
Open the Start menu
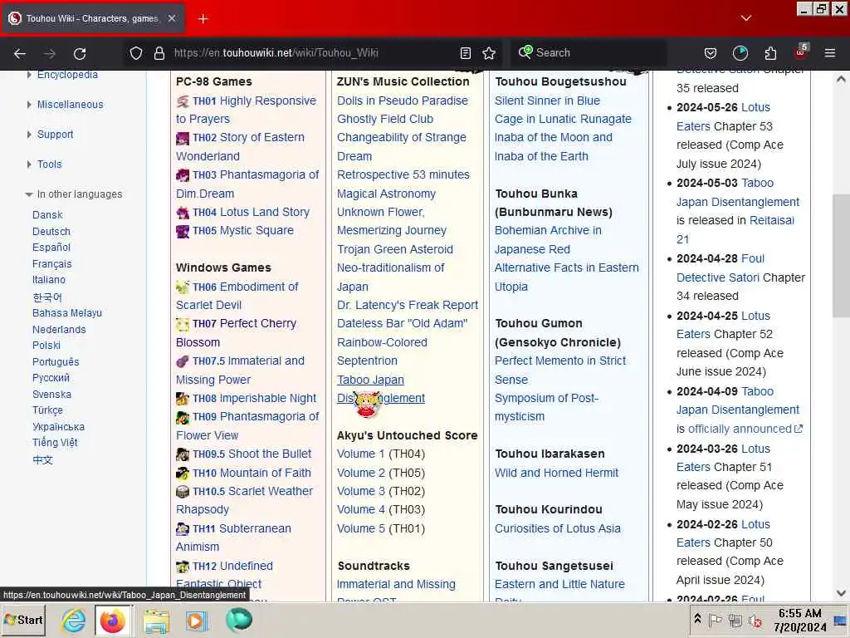tap(23, 620)
